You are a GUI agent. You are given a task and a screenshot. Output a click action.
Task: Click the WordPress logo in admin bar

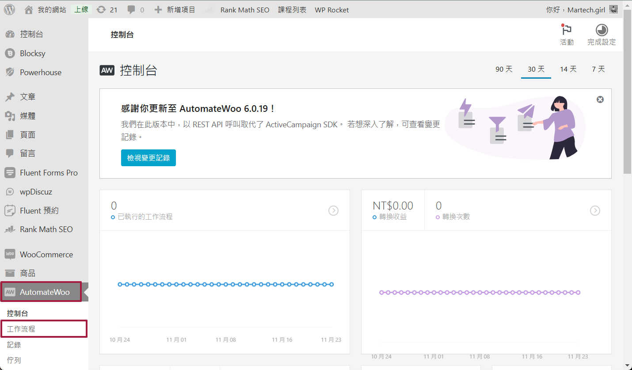pos(9,9)
